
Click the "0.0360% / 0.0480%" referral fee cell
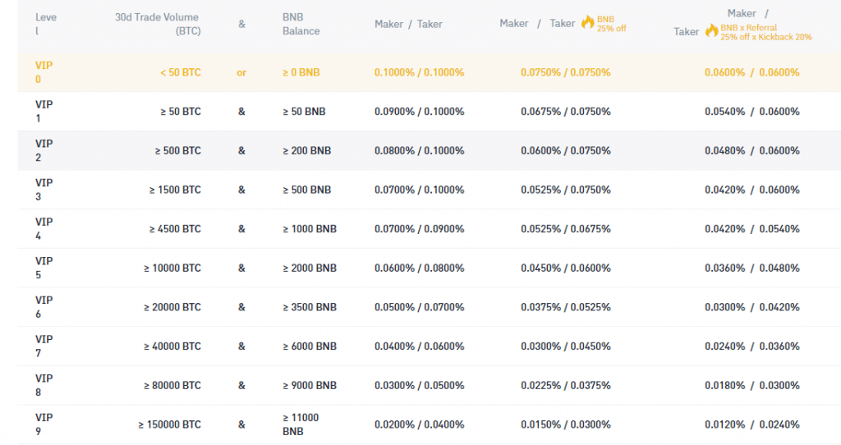752,268
